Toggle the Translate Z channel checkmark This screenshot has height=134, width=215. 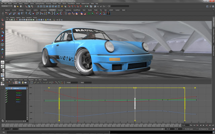point(6,95)
